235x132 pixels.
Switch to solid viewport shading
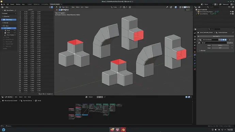pos(185,7)
